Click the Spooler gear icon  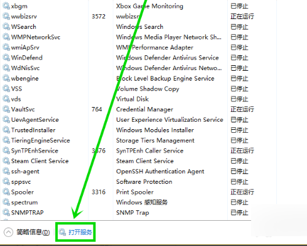click(x=6, y=192)
